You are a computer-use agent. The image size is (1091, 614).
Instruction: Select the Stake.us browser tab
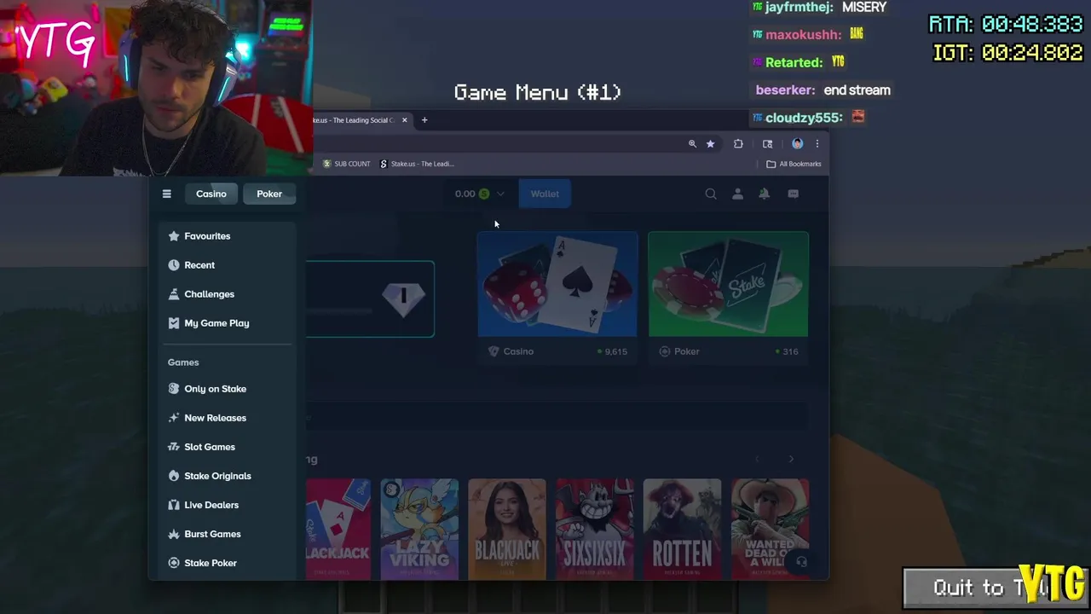pyautogui.click(x=353, y=120)
